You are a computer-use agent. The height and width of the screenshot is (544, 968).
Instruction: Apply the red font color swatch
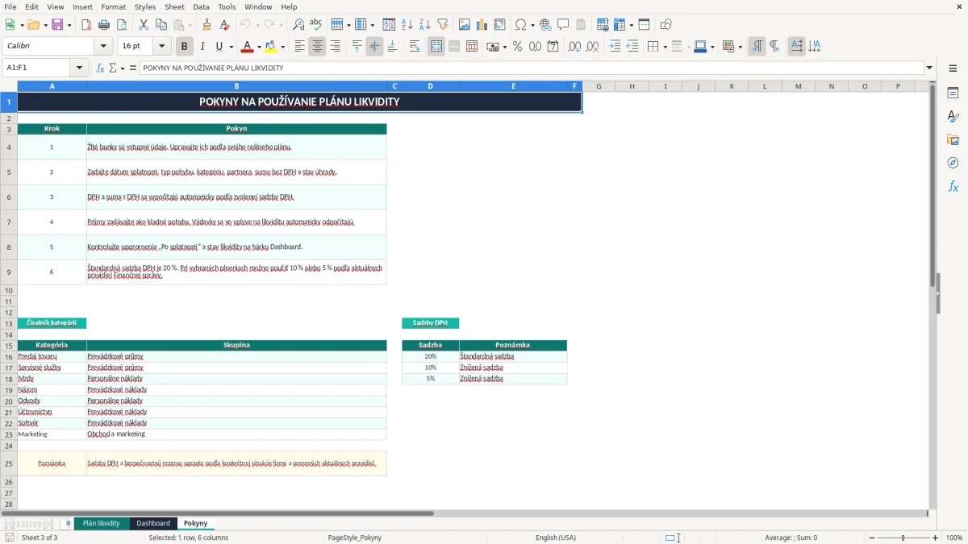[248, 47]
